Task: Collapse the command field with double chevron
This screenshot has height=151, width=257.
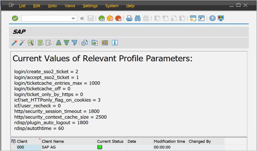Action: pos(82,18)
